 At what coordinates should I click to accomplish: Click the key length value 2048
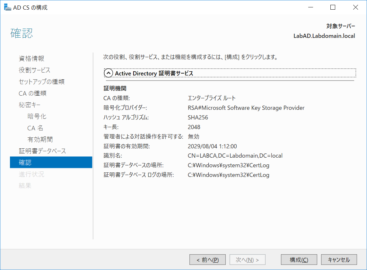194,127
